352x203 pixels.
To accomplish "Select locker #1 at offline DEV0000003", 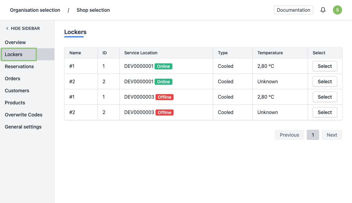I will click(x=325, y=97).
